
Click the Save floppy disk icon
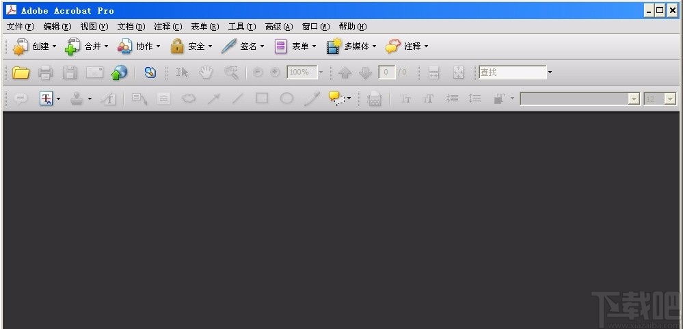coord(70,73)
